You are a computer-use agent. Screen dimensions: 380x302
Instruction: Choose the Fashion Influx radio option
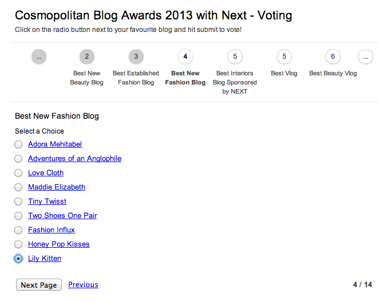19,230
